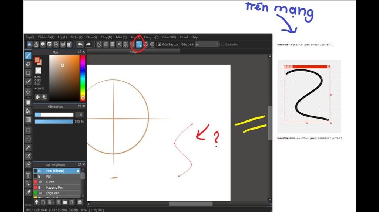
Task: Toggle the curve snap guide
Action: (x=139, y=44)
